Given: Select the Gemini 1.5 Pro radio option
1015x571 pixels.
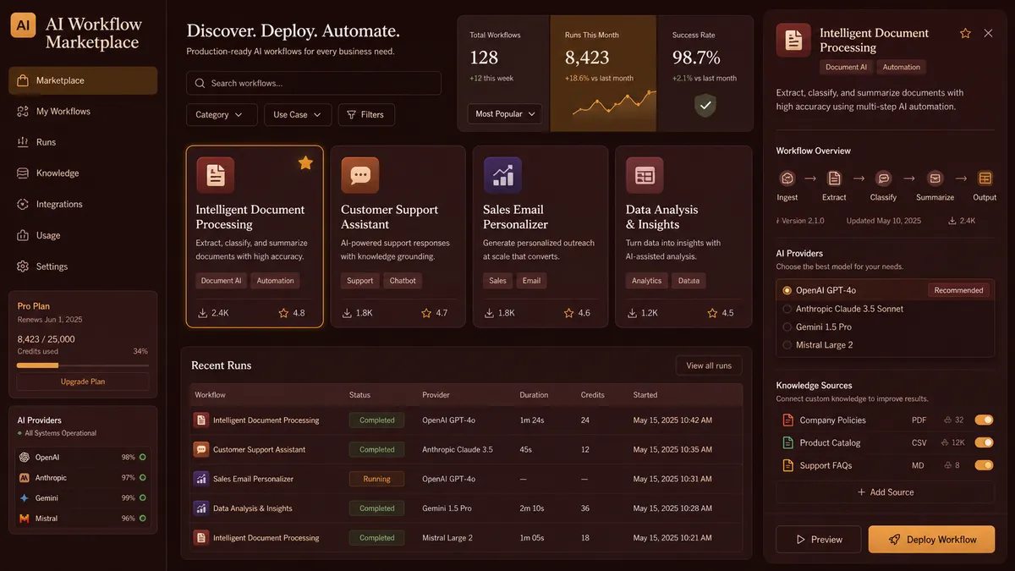Looking at the screenshot, I should point(787,327).
